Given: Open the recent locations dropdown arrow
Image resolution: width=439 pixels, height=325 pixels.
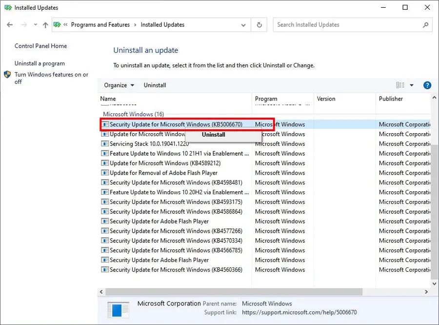Looking at the screenshot, I should (36, 25).
